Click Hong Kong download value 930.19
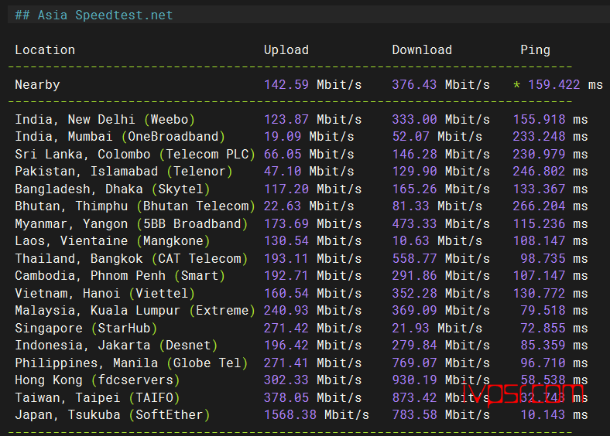Viewport: 610px width, 436px height. coord(414,380)
